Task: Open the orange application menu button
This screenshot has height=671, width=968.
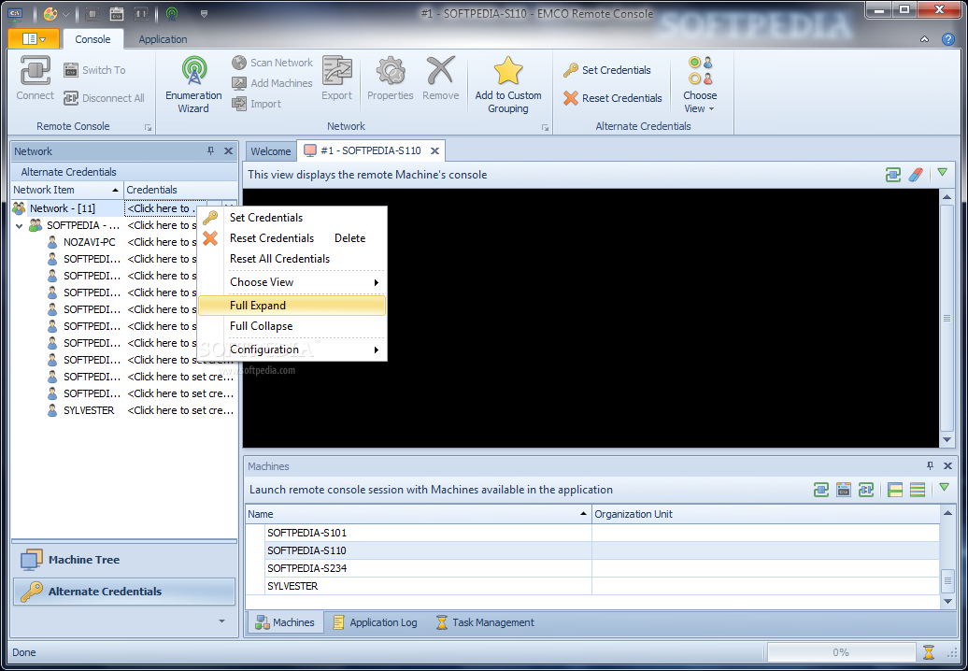Action: 34,39
